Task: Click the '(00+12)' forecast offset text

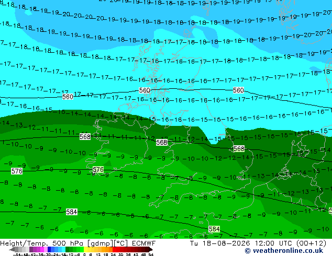Action: pyautogui.click(x=311, y=243)
